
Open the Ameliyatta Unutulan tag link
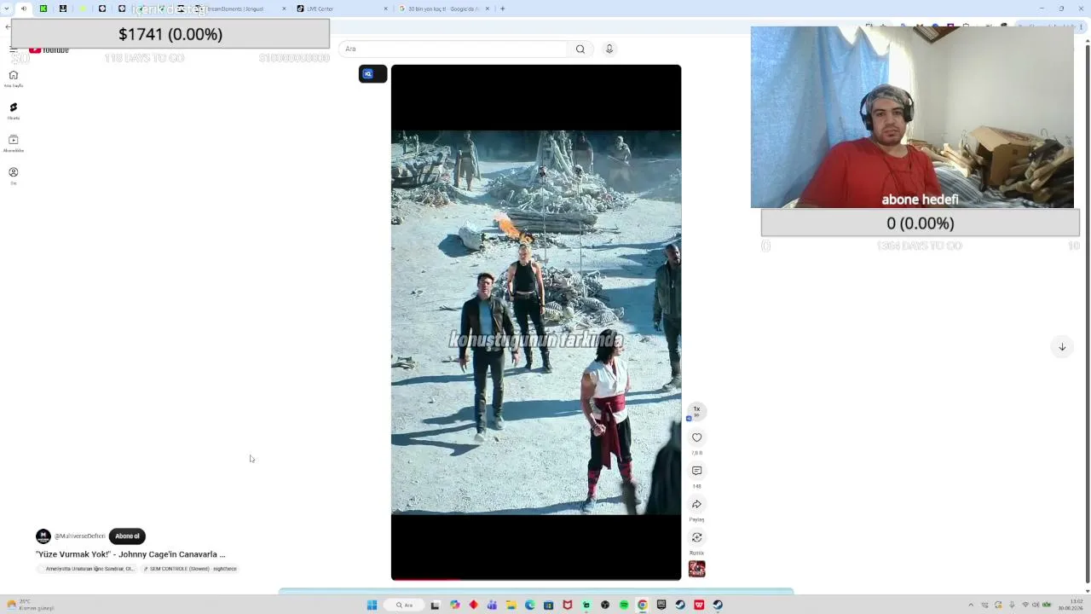[88, 569]
